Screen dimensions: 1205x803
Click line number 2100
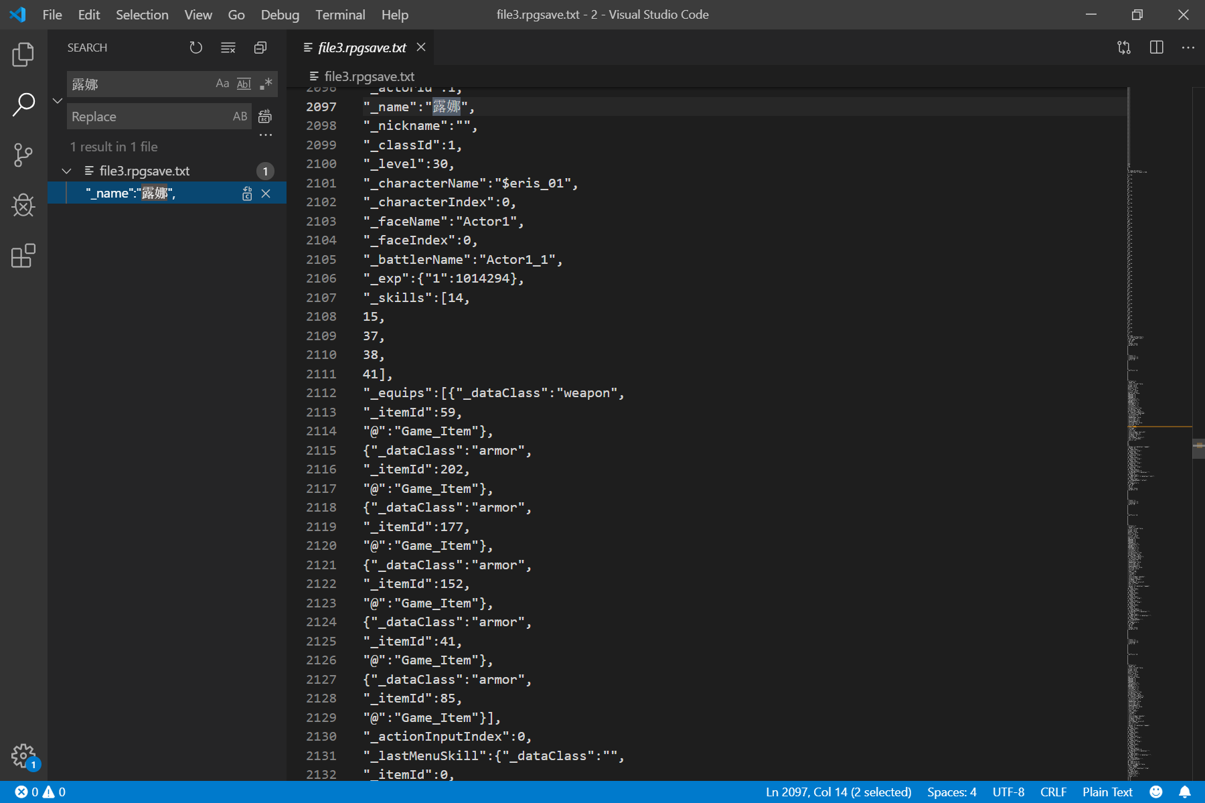(x=321, y=164)
